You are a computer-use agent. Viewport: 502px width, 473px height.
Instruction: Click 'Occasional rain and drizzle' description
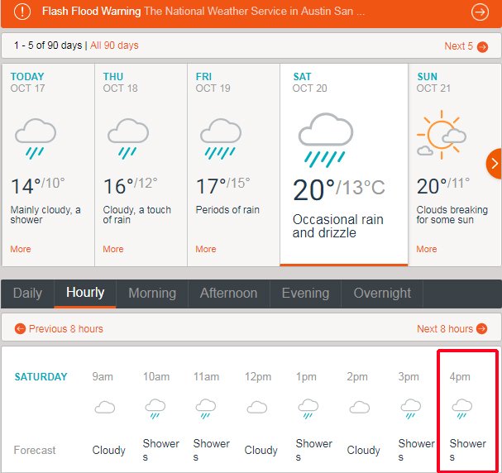(337, 227)
